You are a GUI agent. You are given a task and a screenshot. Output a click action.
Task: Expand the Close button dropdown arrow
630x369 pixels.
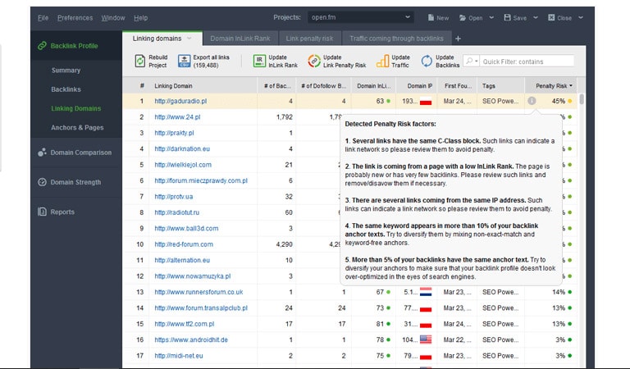click(x=581, y=18)
